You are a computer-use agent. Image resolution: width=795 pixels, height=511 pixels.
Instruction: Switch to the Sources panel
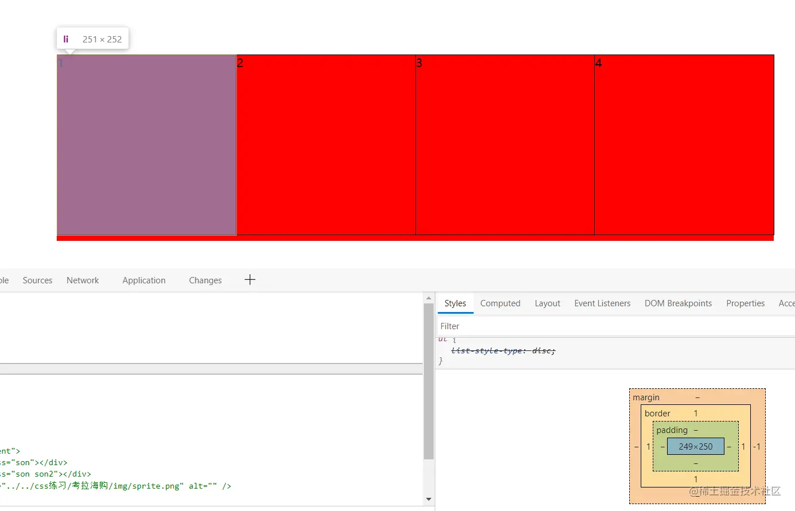pyautogui.click(x=37, y=280)
